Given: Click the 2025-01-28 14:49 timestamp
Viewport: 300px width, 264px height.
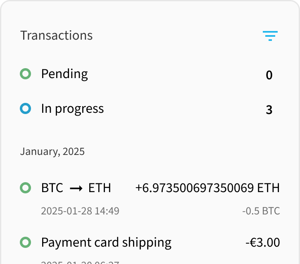Looking at the screenshot, I should click(x=80, y=211).
